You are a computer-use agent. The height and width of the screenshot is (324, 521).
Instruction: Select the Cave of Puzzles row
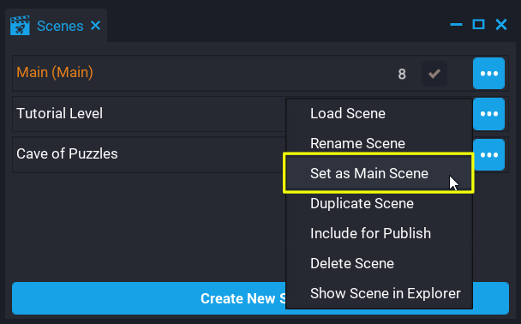[x=260, y=154]
